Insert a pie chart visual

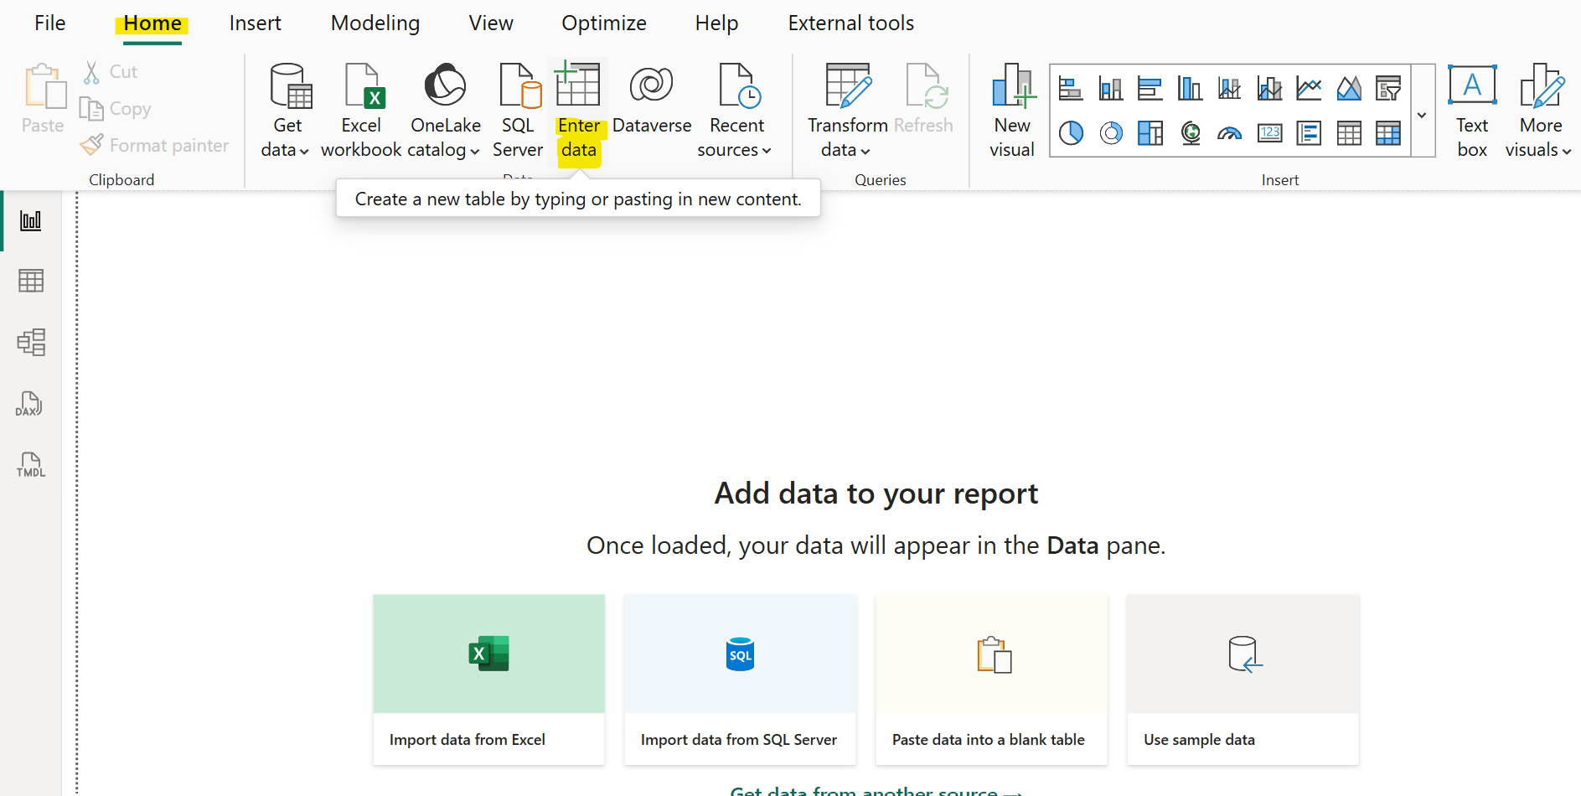[1071, 133]
